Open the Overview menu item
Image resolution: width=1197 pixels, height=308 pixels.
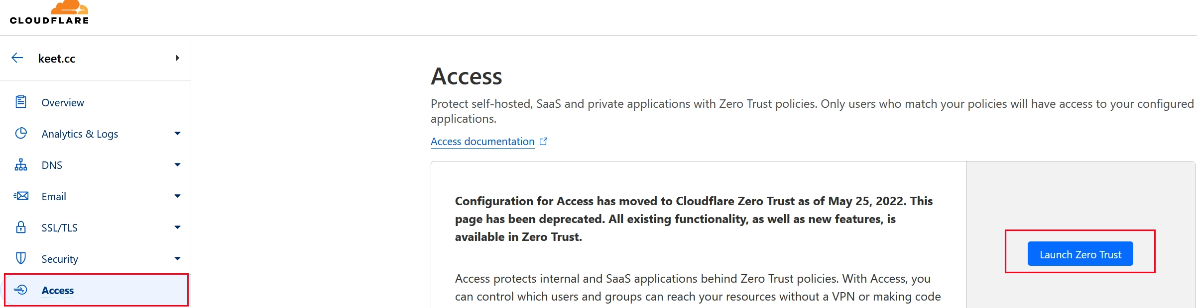click(x=96, y=102)
